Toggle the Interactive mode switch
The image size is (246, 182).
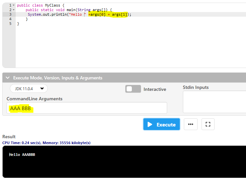[x=133, y=89]
